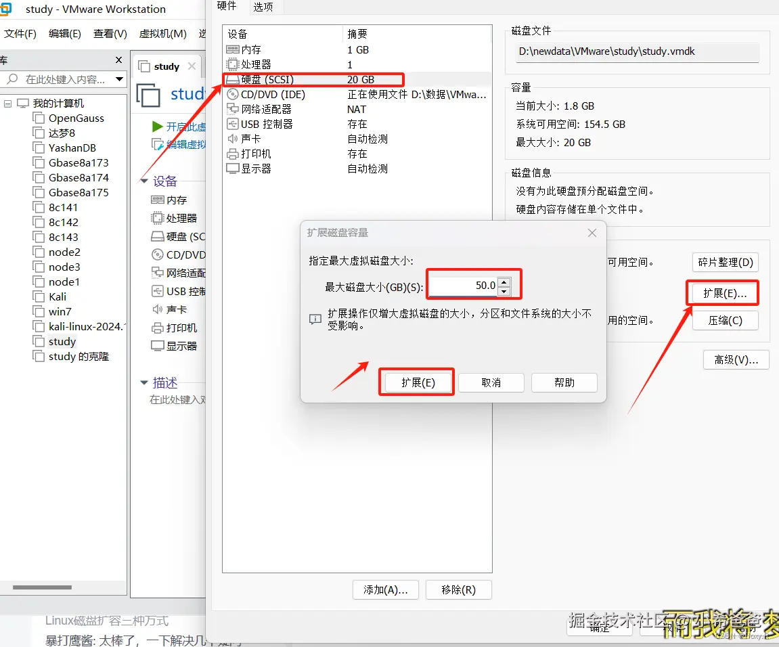This screenshot has width=779, height=647.
Task: Increase the disk size with the up stepper
Action: point(504,280)
